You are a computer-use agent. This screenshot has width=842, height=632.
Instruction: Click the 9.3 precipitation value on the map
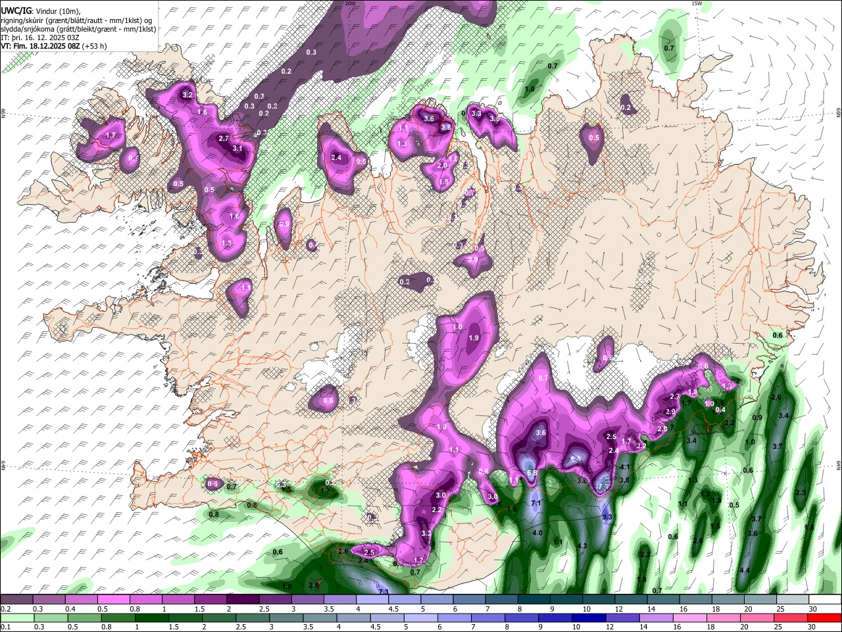607,517
